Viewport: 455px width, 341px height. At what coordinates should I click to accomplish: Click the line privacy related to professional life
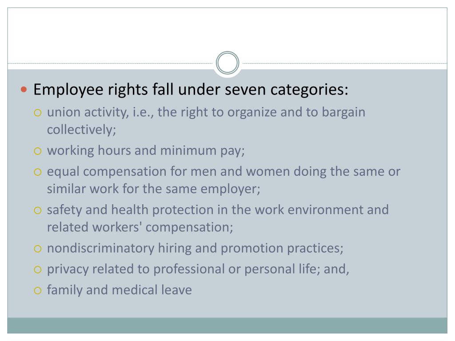198,270
